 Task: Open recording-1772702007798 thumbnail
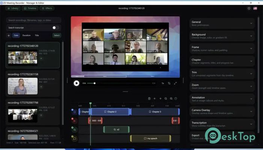click(23, 114)
